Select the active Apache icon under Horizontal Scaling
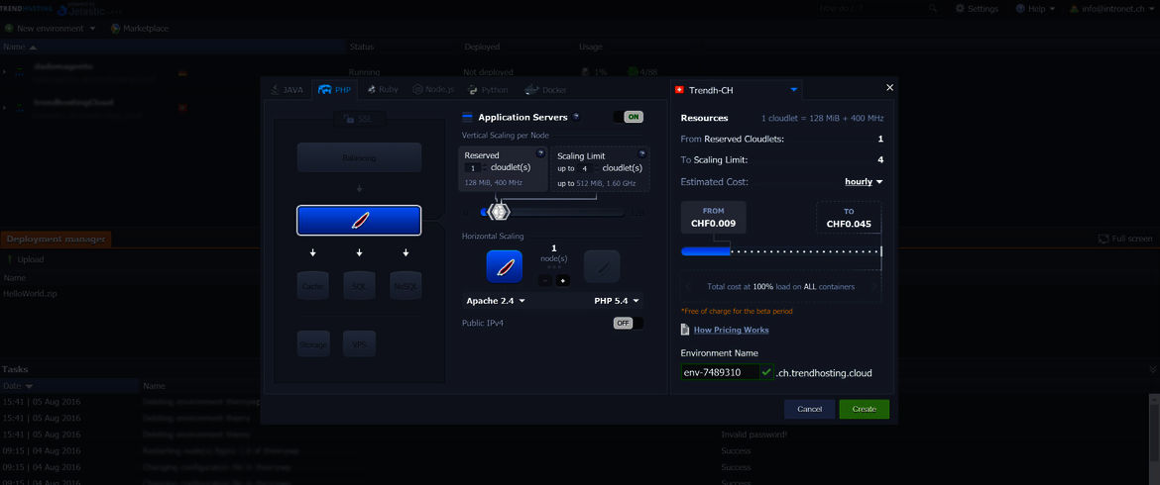 pos(504,265)
